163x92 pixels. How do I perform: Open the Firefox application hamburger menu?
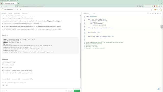coord(161,6)
